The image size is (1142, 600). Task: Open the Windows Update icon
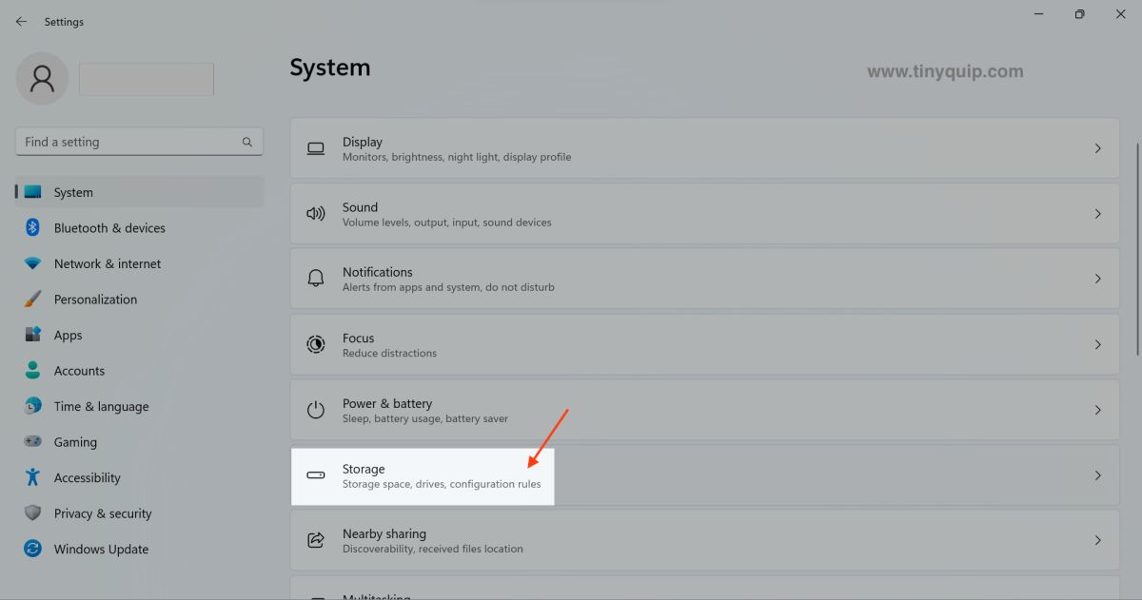(31, 549)
